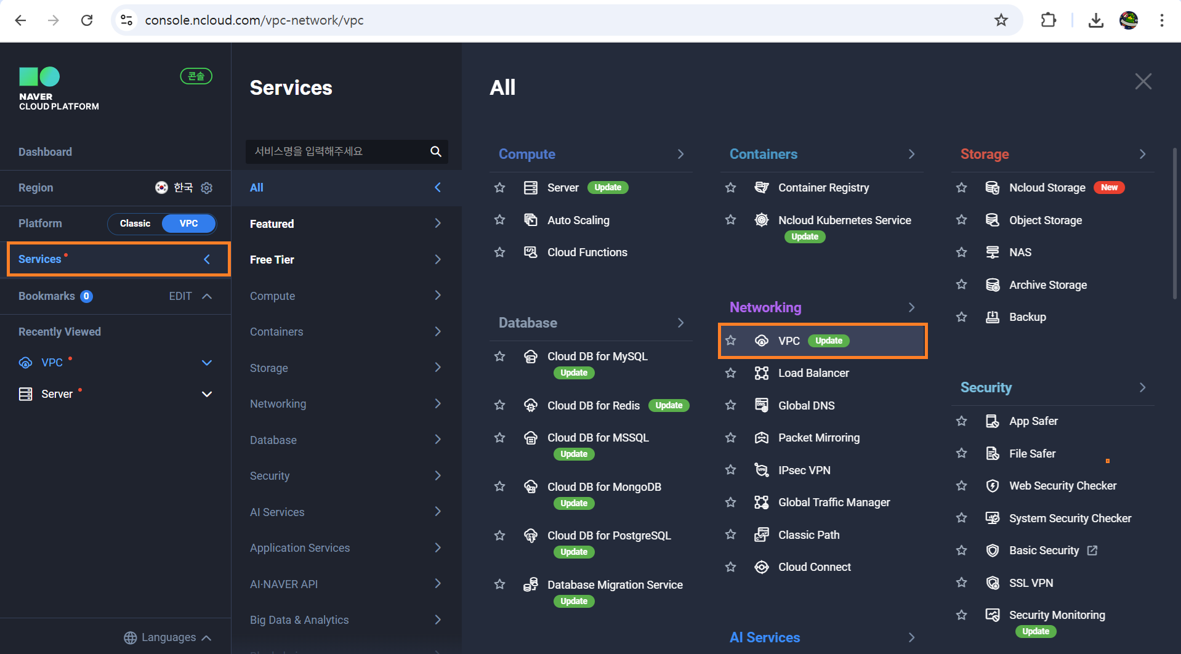Click the Cloud Connect icon
1181x654 pixels.
pos(762,567)
